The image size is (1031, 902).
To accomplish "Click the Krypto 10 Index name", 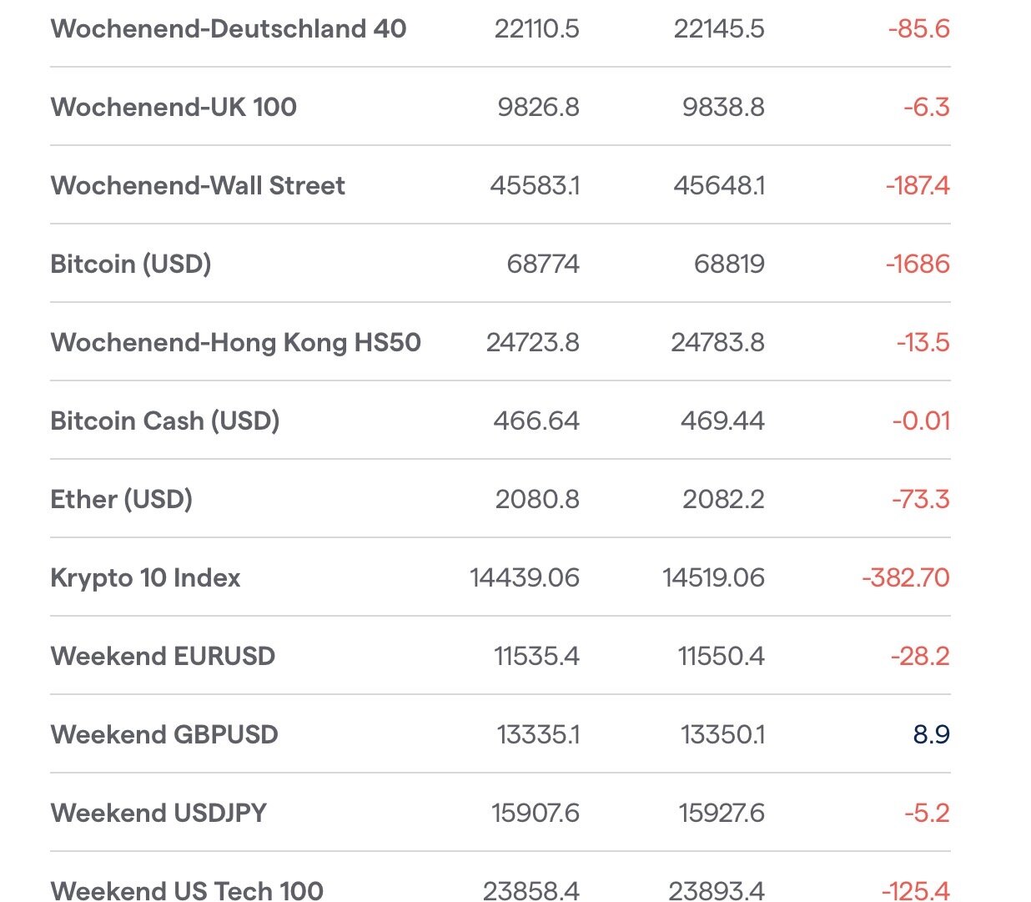I will coord(145,578).
